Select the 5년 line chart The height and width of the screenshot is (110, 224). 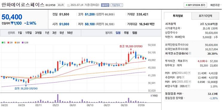tap(62, 33)
